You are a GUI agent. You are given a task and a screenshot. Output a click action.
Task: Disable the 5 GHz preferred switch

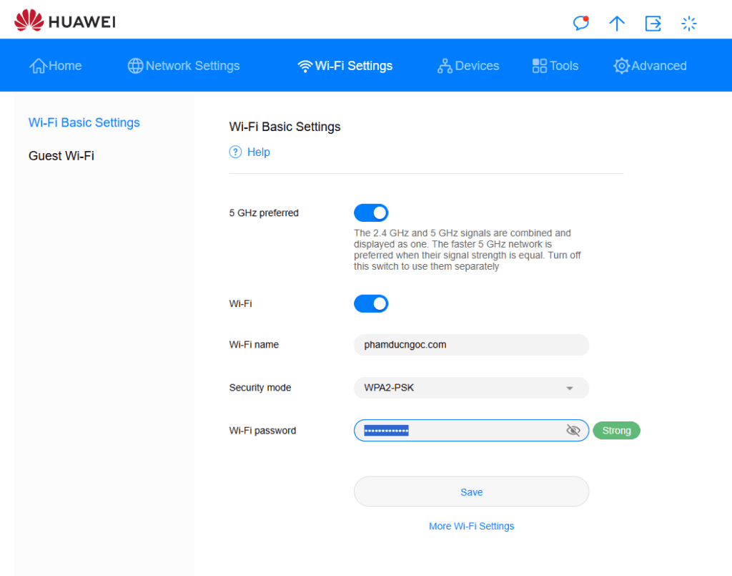(371, 213)
